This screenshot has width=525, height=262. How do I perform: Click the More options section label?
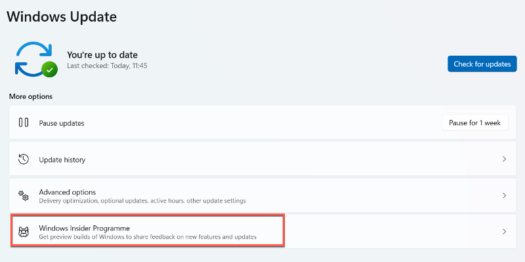(x=31, y=96)
